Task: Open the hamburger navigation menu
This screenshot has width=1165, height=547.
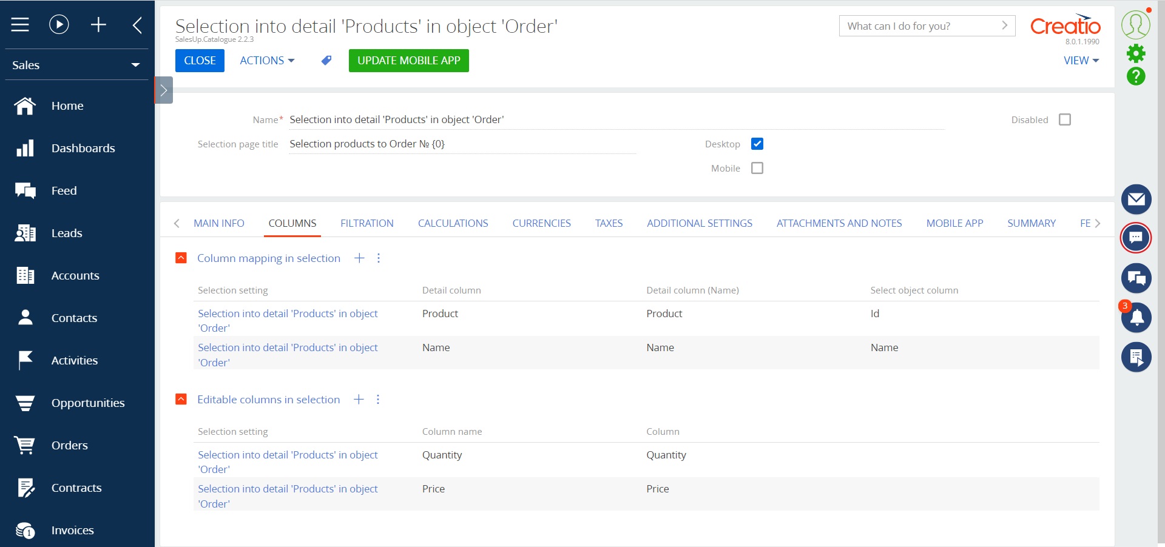Action: (19, 25)
